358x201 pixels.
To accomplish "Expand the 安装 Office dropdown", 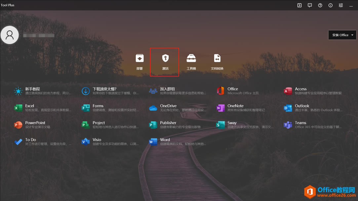I will click(x=342, y=35).
